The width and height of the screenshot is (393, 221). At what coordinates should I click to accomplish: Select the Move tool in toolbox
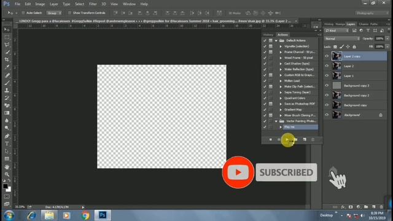pyautogui.click(x=7, y=29)
